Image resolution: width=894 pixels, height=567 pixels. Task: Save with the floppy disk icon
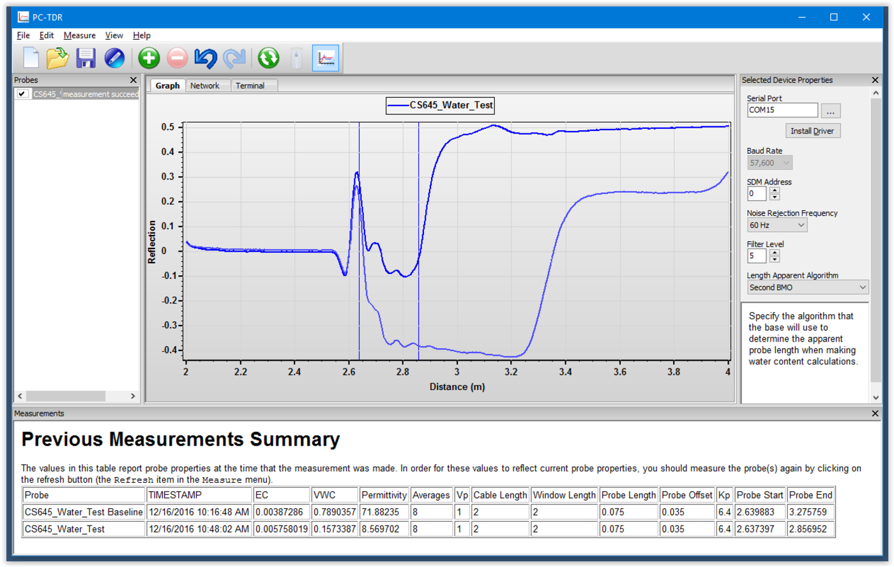click(x=86, y=58)
